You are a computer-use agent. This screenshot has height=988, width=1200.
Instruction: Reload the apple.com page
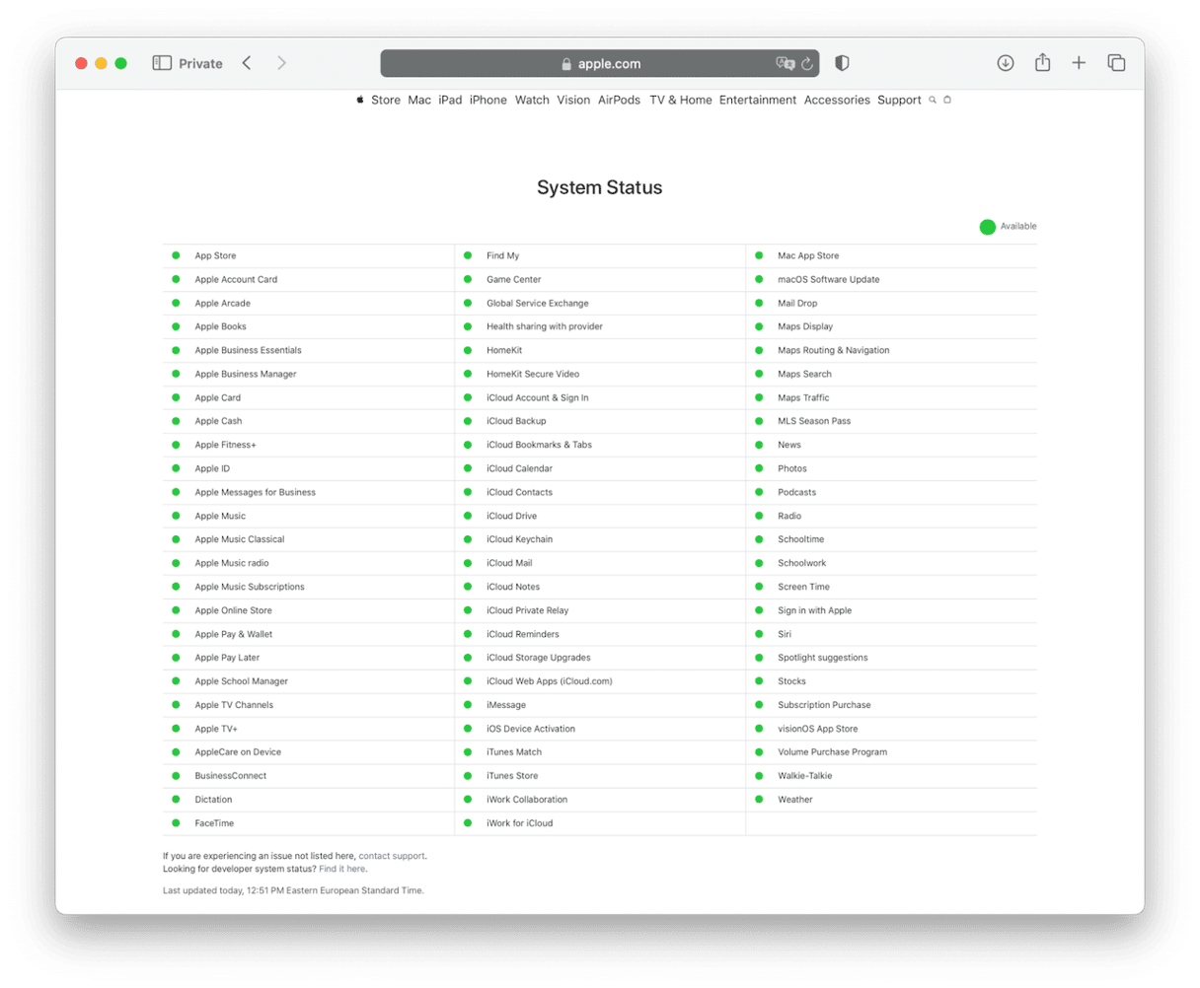pyautogui.click(x=807, y=63)
